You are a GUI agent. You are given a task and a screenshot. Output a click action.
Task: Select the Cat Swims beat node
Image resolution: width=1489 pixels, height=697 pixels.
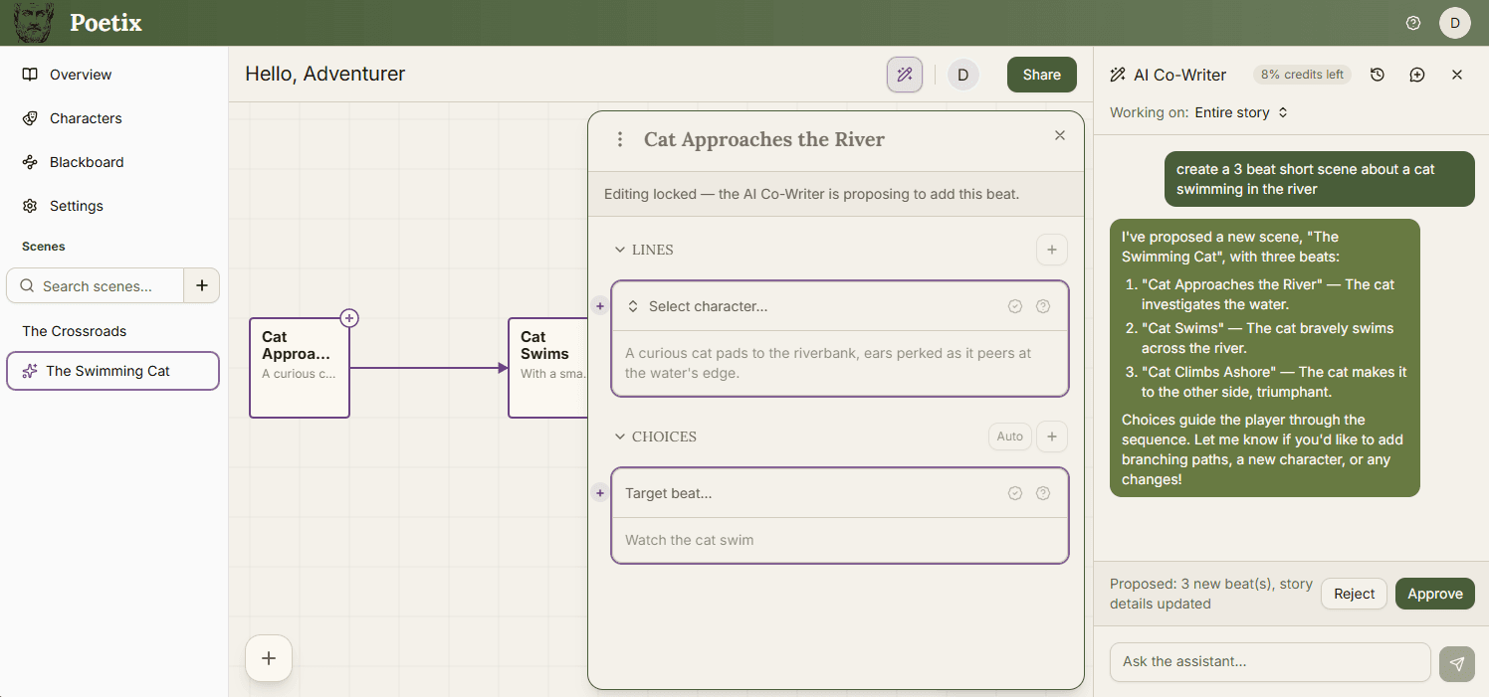tap(548, 368)
